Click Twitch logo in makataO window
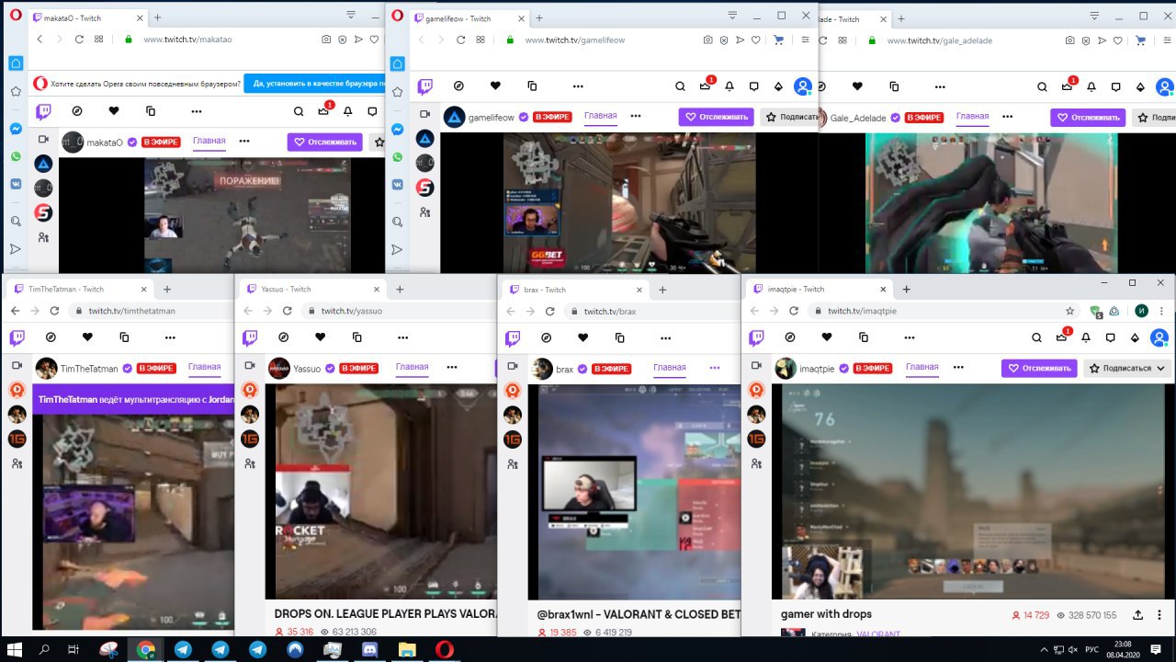Screen dimensions: 1176x662 pos(43,111)
